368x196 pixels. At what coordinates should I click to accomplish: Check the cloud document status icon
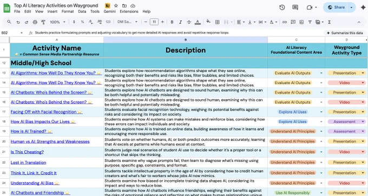[133, 5]
